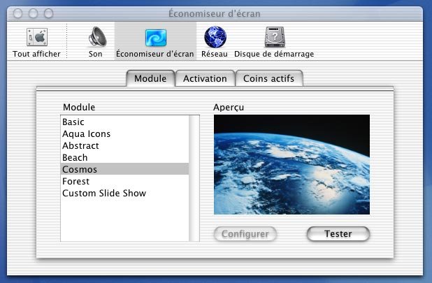Switch to the Activation tab

[x=205, y=78]
